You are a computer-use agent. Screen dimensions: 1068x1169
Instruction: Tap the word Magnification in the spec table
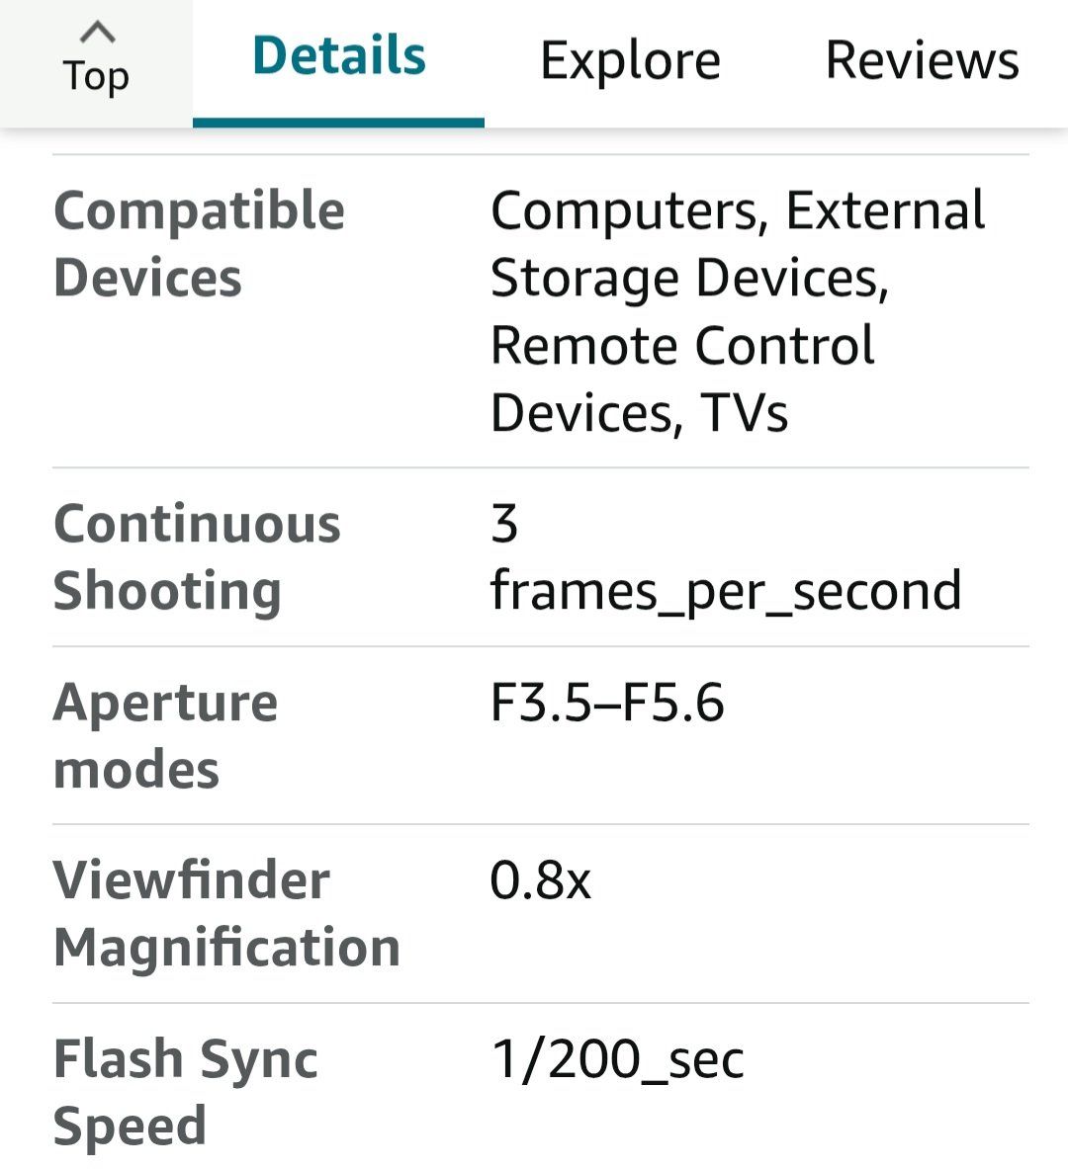tap(226, 949)
